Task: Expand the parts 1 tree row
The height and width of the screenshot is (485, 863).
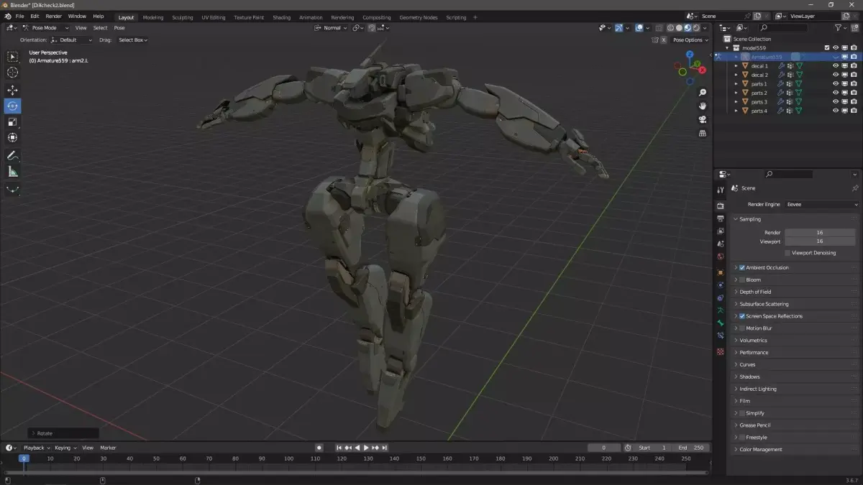Action: point(736,84)
